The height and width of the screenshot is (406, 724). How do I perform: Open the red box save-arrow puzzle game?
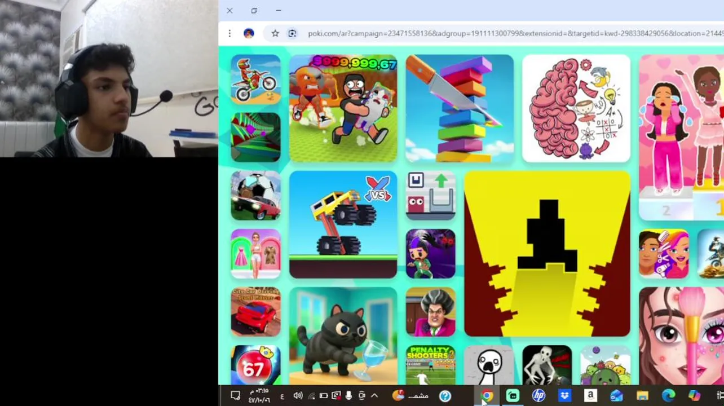click(x=430, y=195)
